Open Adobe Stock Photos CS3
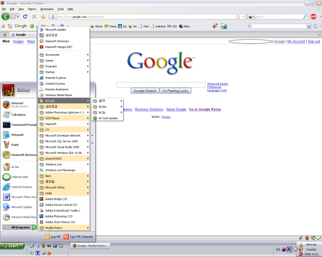 coord(64,222)
